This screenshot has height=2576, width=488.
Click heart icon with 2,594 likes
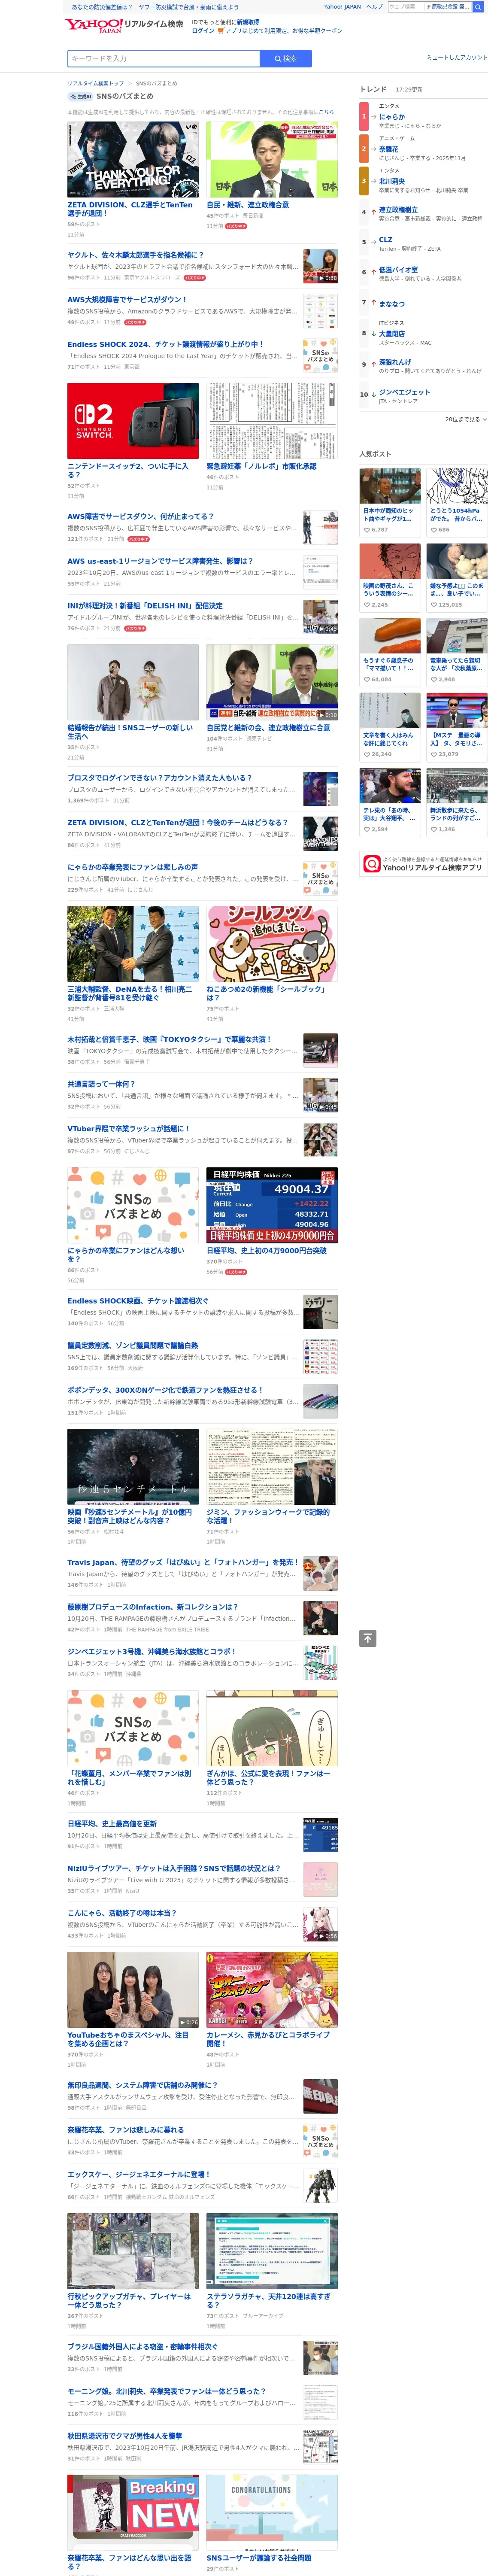[367, 829]
